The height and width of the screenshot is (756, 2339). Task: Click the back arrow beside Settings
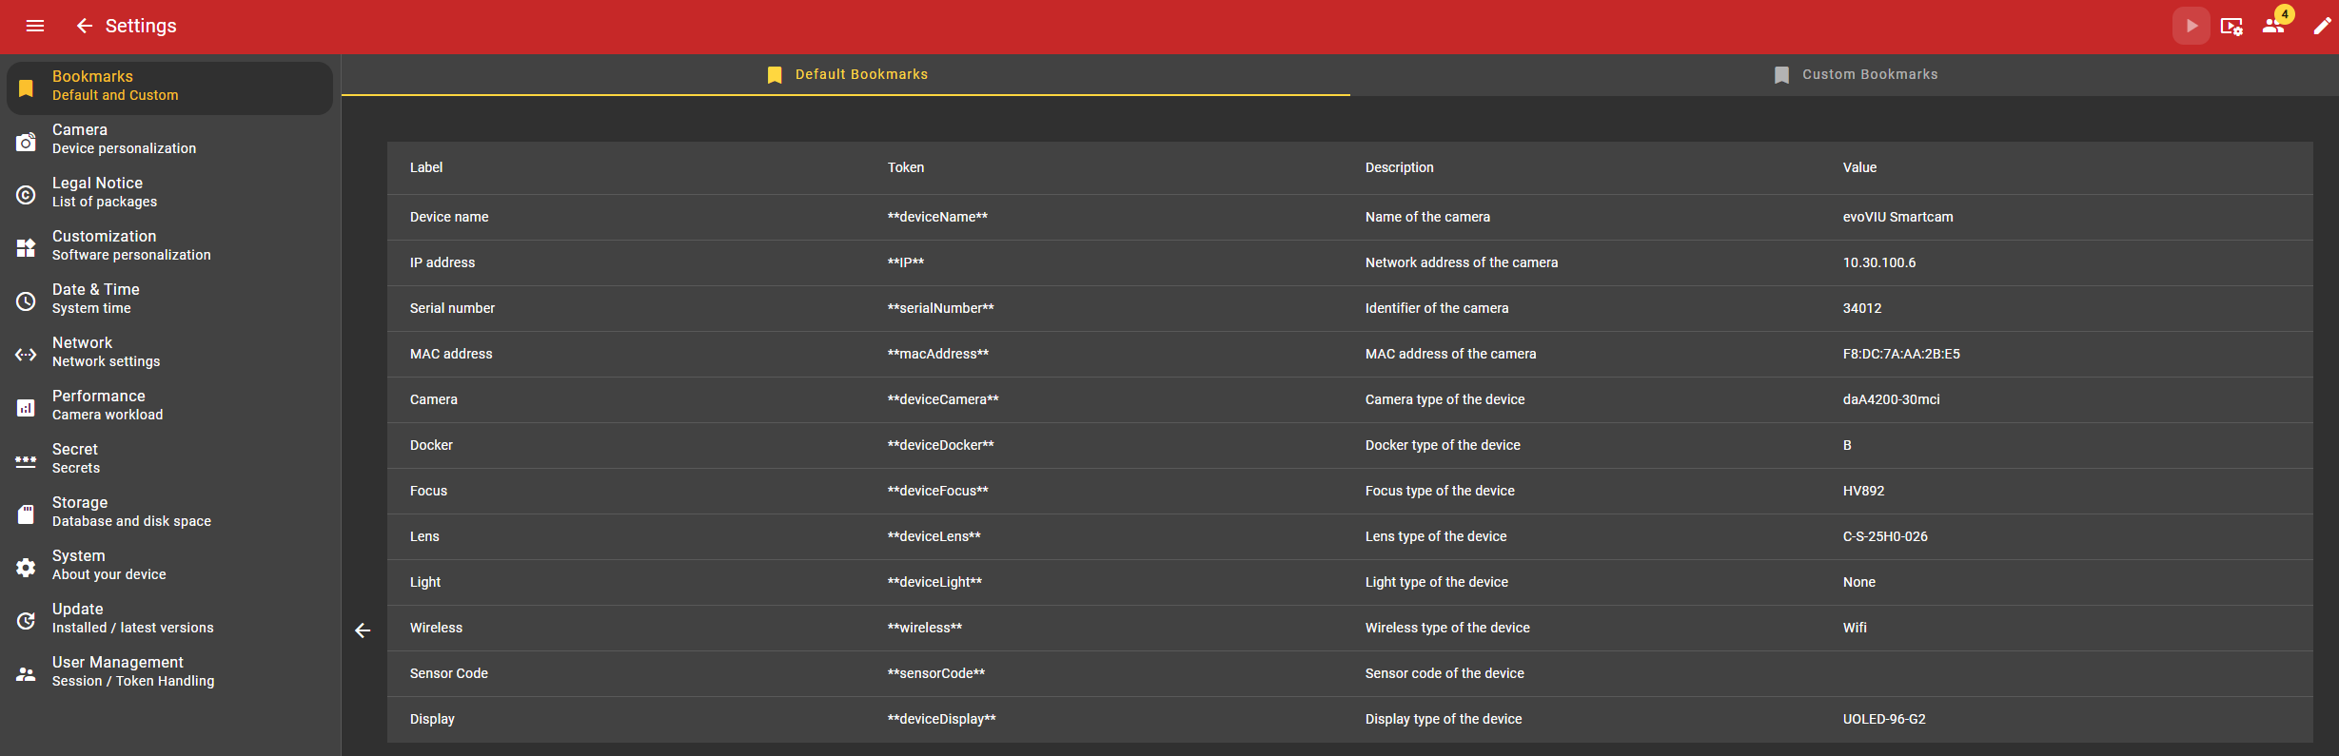pyautogui.click(x=85, y=26)
